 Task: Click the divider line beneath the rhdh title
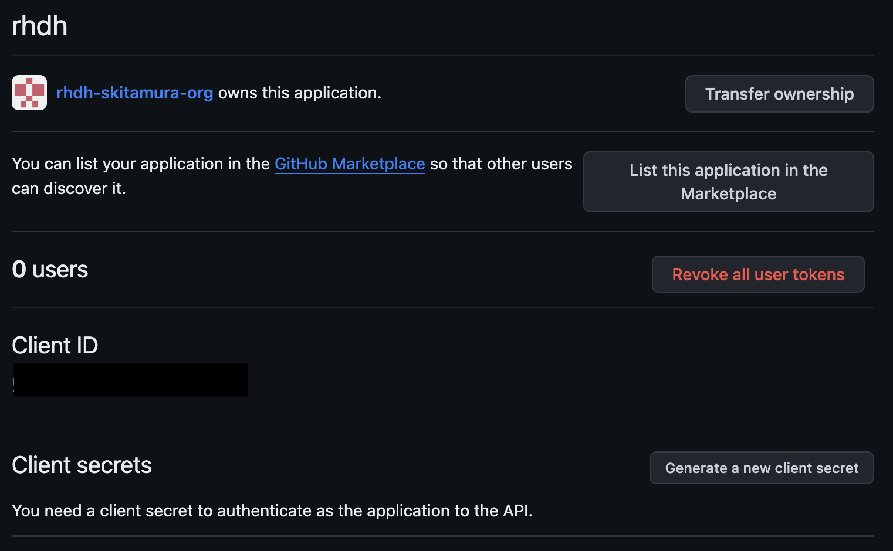[x=443, y=56]
